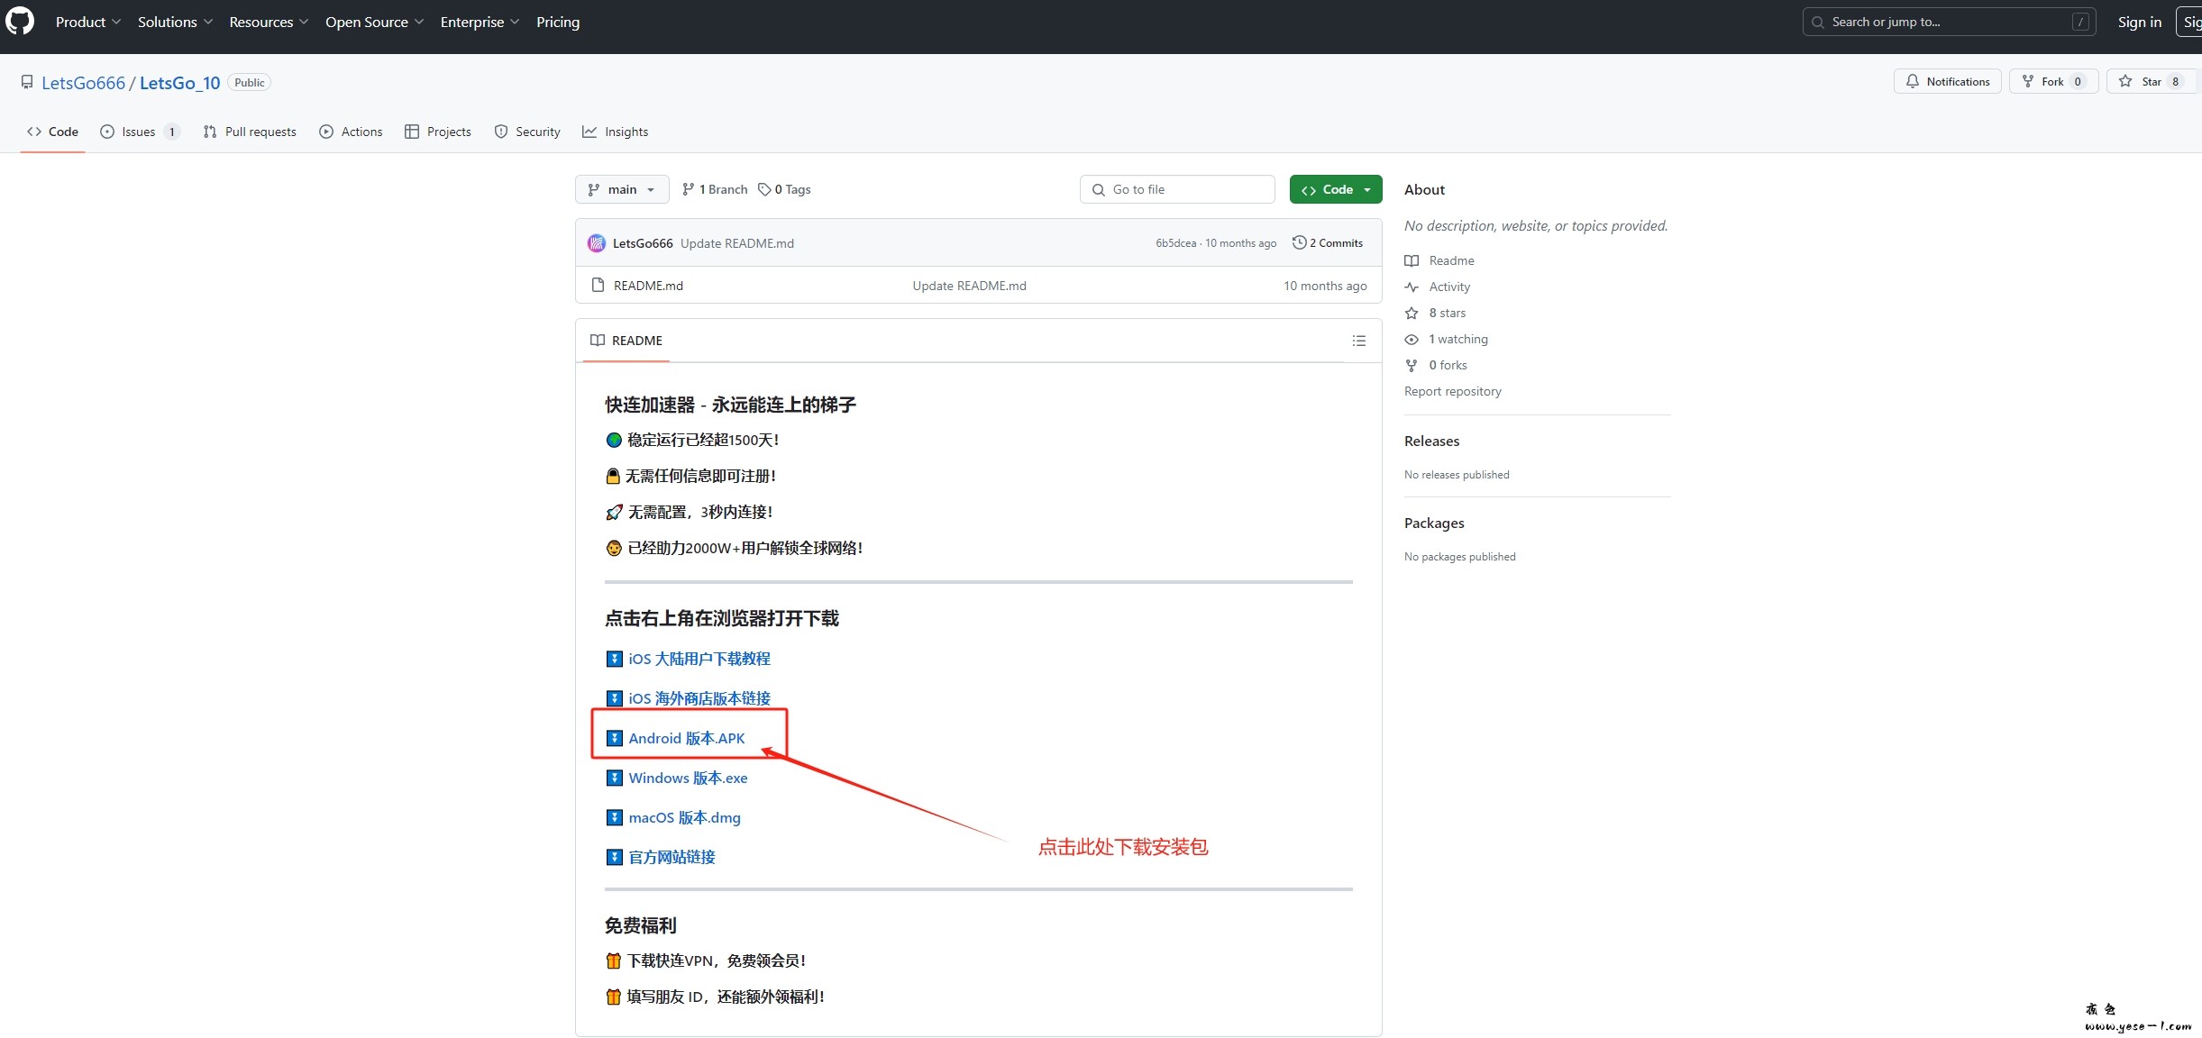
Task: Click the Notifications bell button
Action: point(1947,81)
